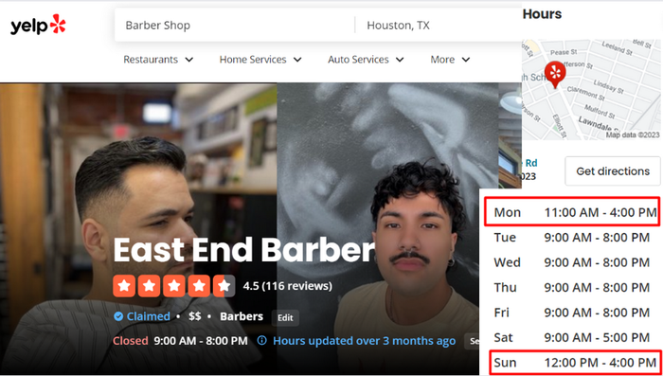Click the red map pin marker
Image resolution: width=663 pixels, height=376 pixels.
(555, 75)
